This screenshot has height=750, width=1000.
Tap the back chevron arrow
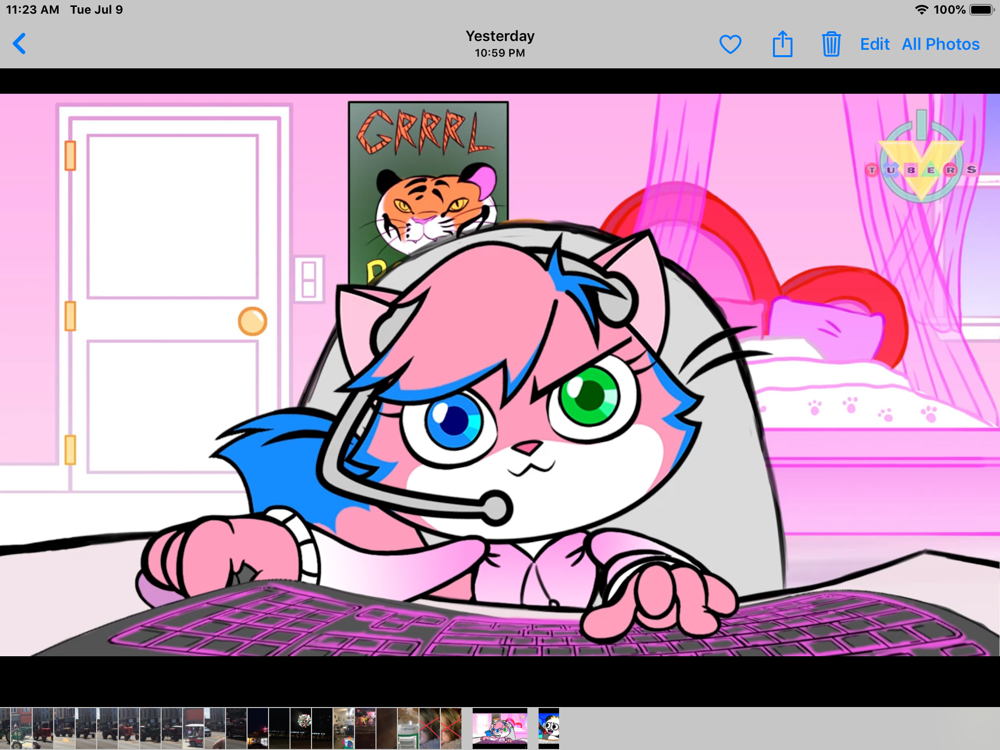[19, 43]
